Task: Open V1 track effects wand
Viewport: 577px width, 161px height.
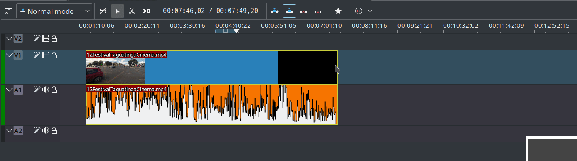Action: 37,55
